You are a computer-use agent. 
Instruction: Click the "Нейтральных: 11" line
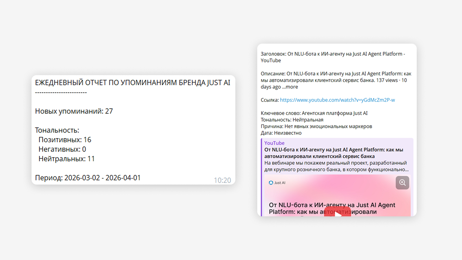[66, 159]
